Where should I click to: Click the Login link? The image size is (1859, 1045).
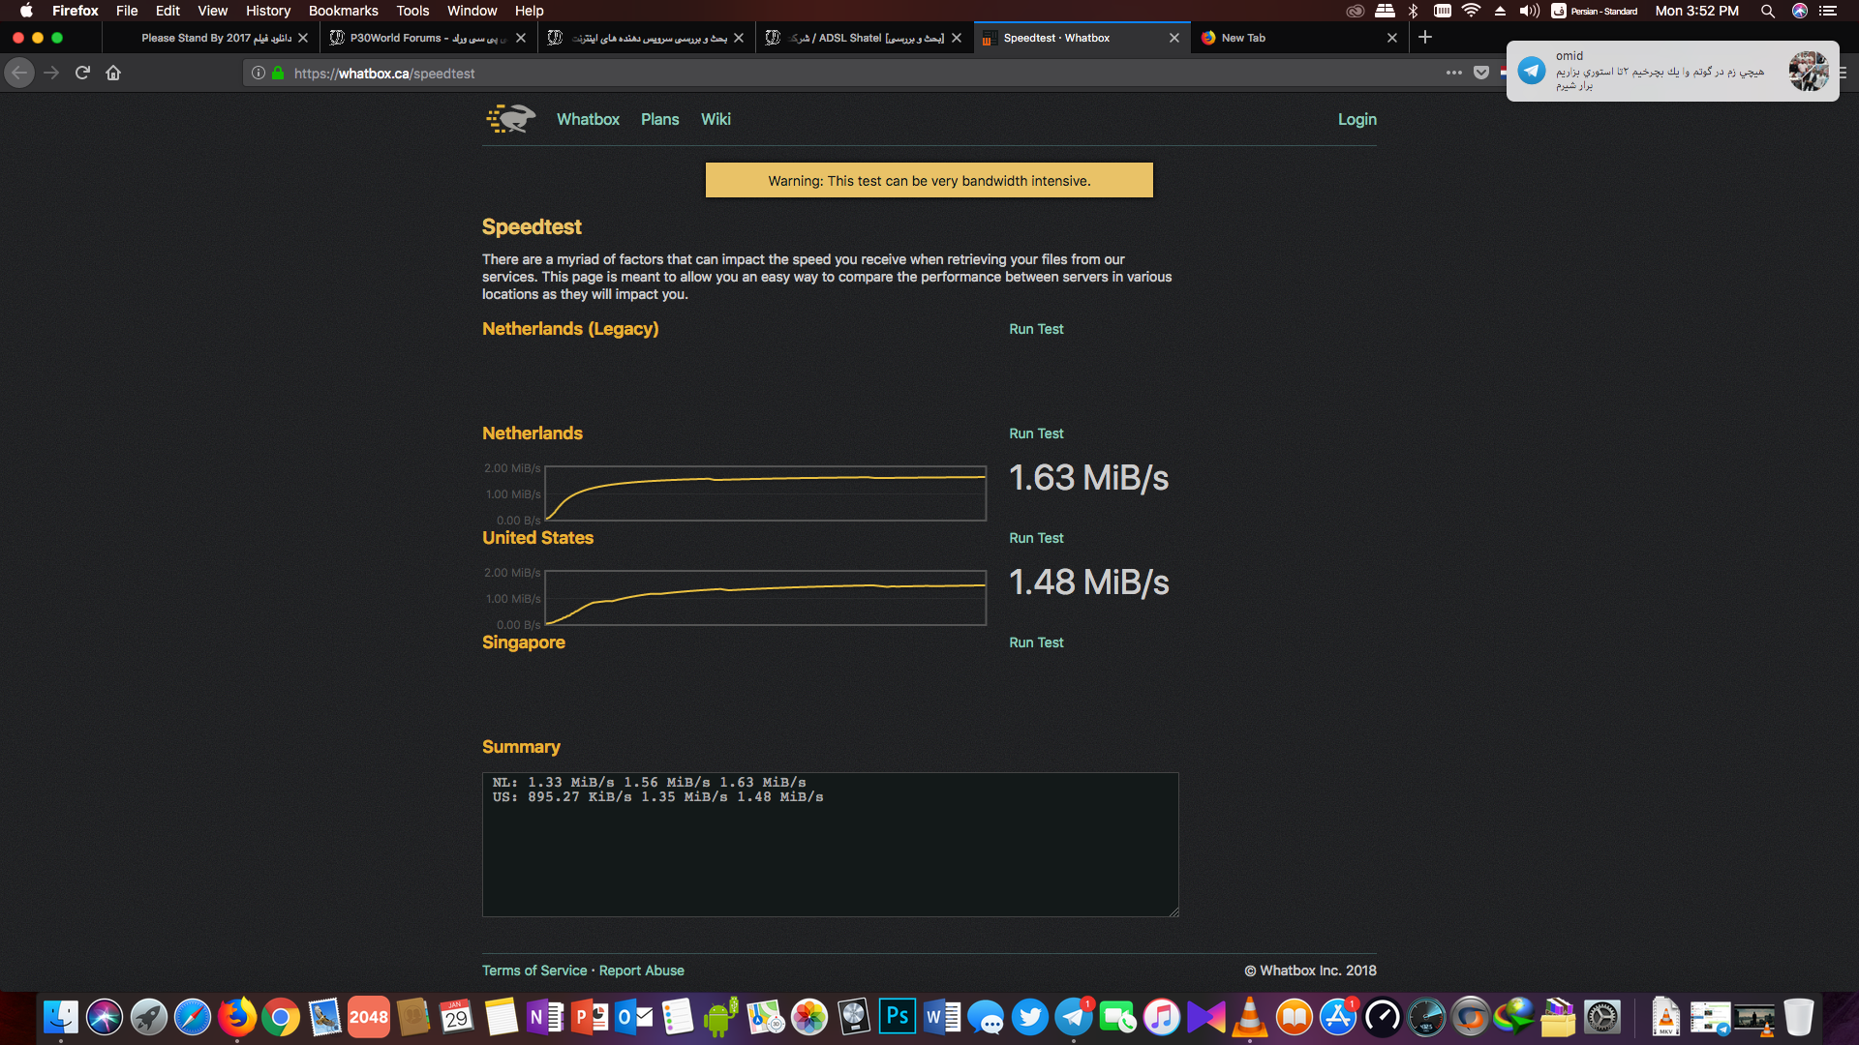tap(1356, 119)
